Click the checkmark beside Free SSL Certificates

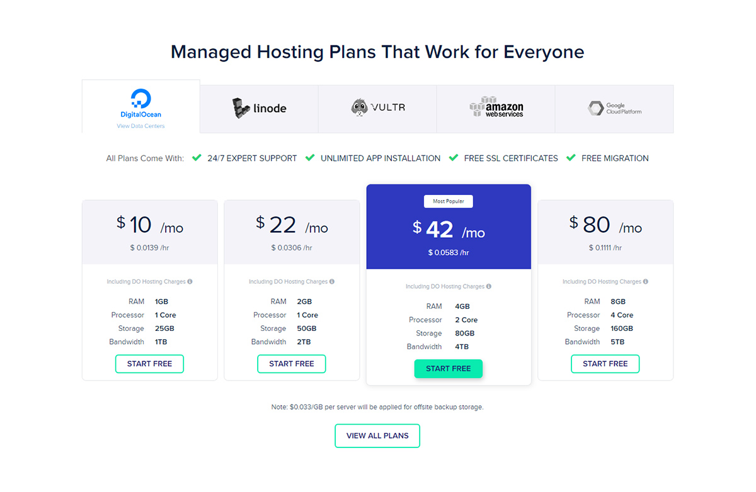click(x=454, y=158)
